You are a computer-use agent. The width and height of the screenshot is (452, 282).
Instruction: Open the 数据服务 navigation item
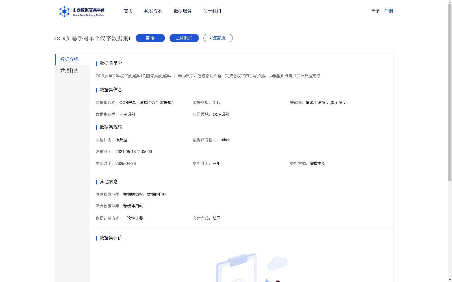pyautogui.click(x=182, y=11)
